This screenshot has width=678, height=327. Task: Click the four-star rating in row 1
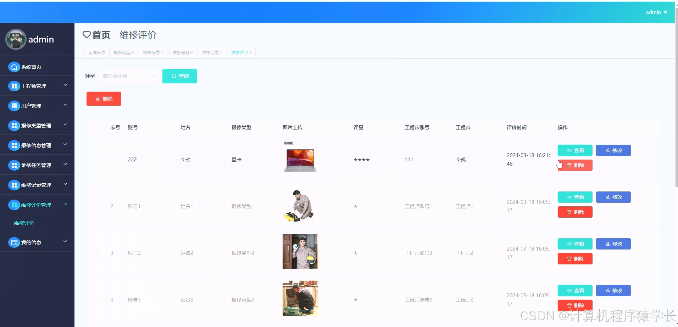[361, 160]
